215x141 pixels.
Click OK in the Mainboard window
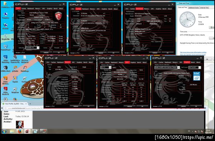coord(168,53)
